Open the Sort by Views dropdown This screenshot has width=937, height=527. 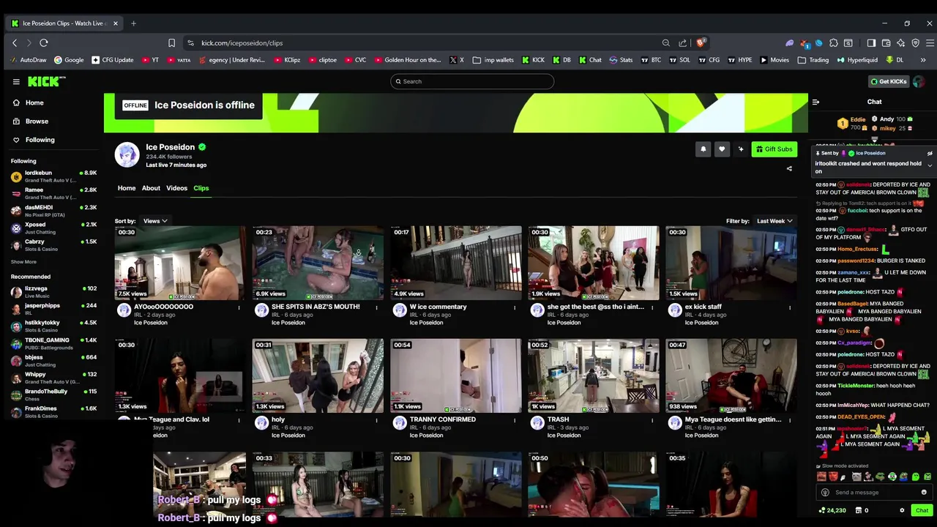[x=155, y=221]
